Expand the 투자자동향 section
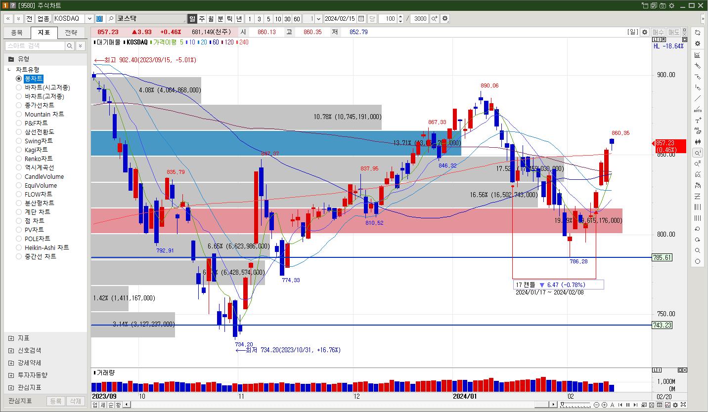Image resolution: width=708 pixels, height=412 pixels. [11, 375]
